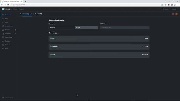Image resolution: width=180 pixels, height=101 pixels.
Task: Click the Connection Details heading
Action: 56,20
